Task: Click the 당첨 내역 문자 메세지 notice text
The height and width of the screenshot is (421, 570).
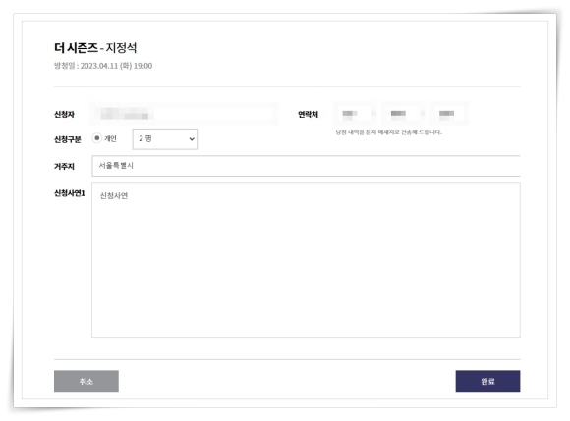Action: tap(388, 132)
